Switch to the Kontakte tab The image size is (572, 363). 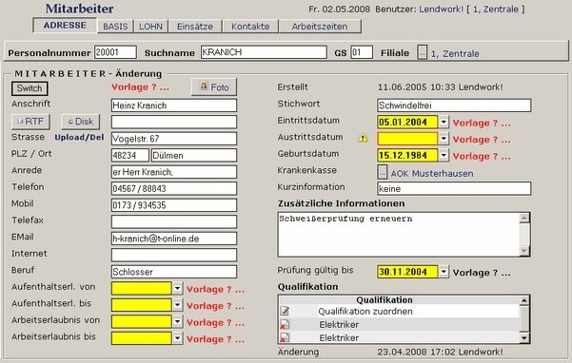coord(250,27)
